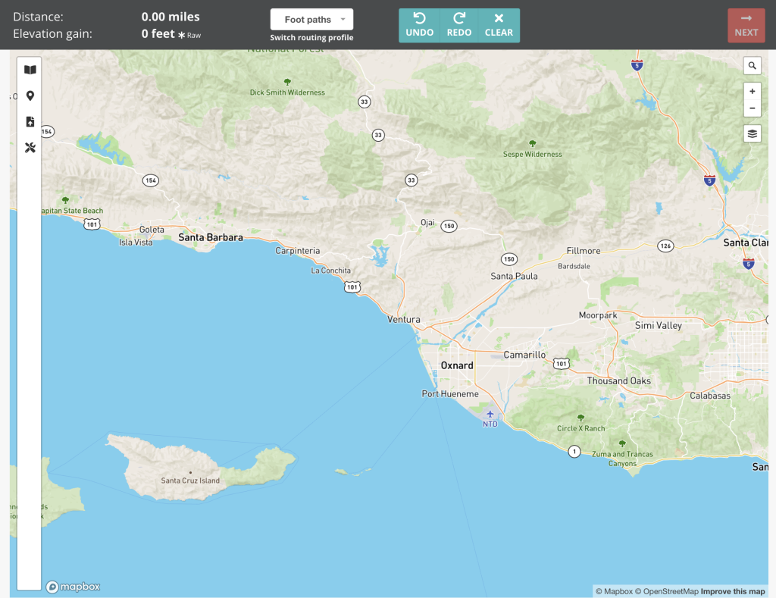Click the Isla Vista label
The height and width of the screenshot is (598, 776).
pyautogui.click(x=136, y=243)
